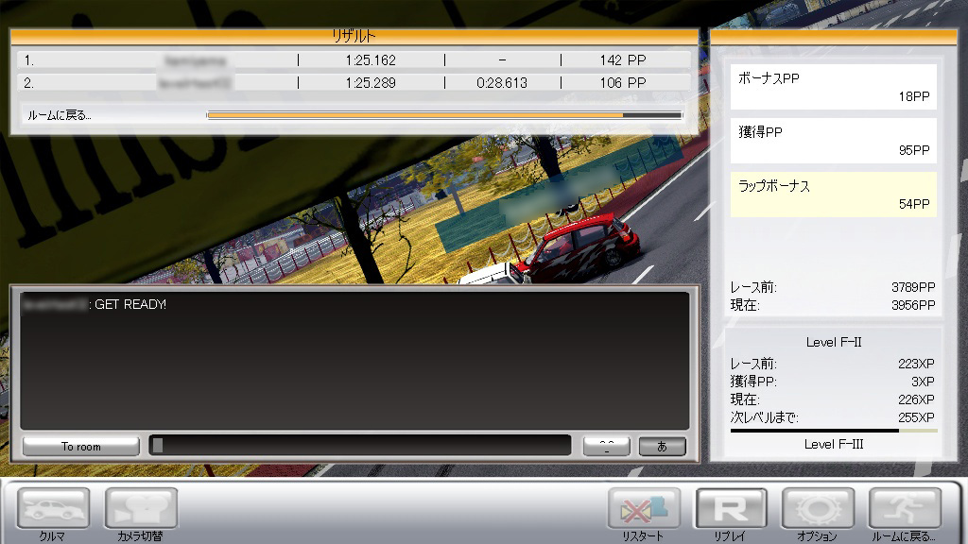
Task: Click the リザルト header title
Action: click(x=354, y=37)
